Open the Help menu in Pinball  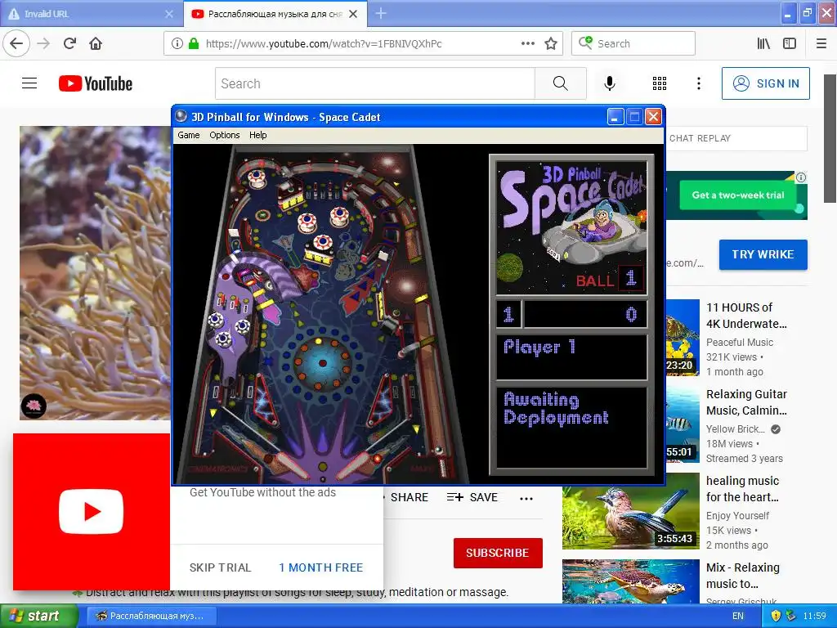257,135
